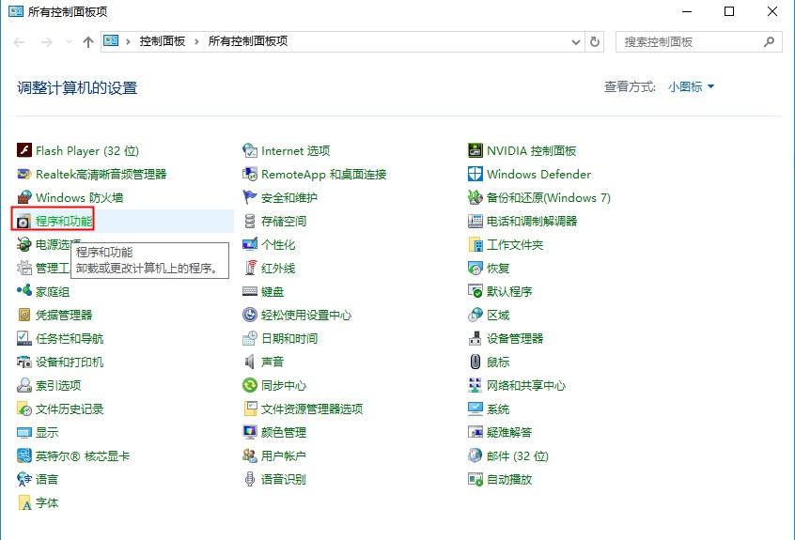This screenshot has width=795, height=540.
Task: Open the 工作文件夹 link
Action: (x=515, y=245)
